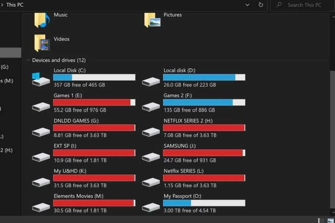This screenshot has width=335, height=223.
Task: Expand the breadcrumb chevron before This PC
Action: 2,5
